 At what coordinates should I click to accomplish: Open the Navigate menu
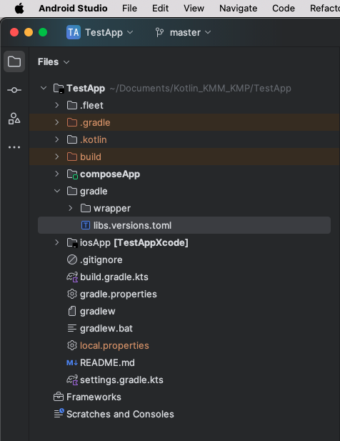click(x=239, y=8)
